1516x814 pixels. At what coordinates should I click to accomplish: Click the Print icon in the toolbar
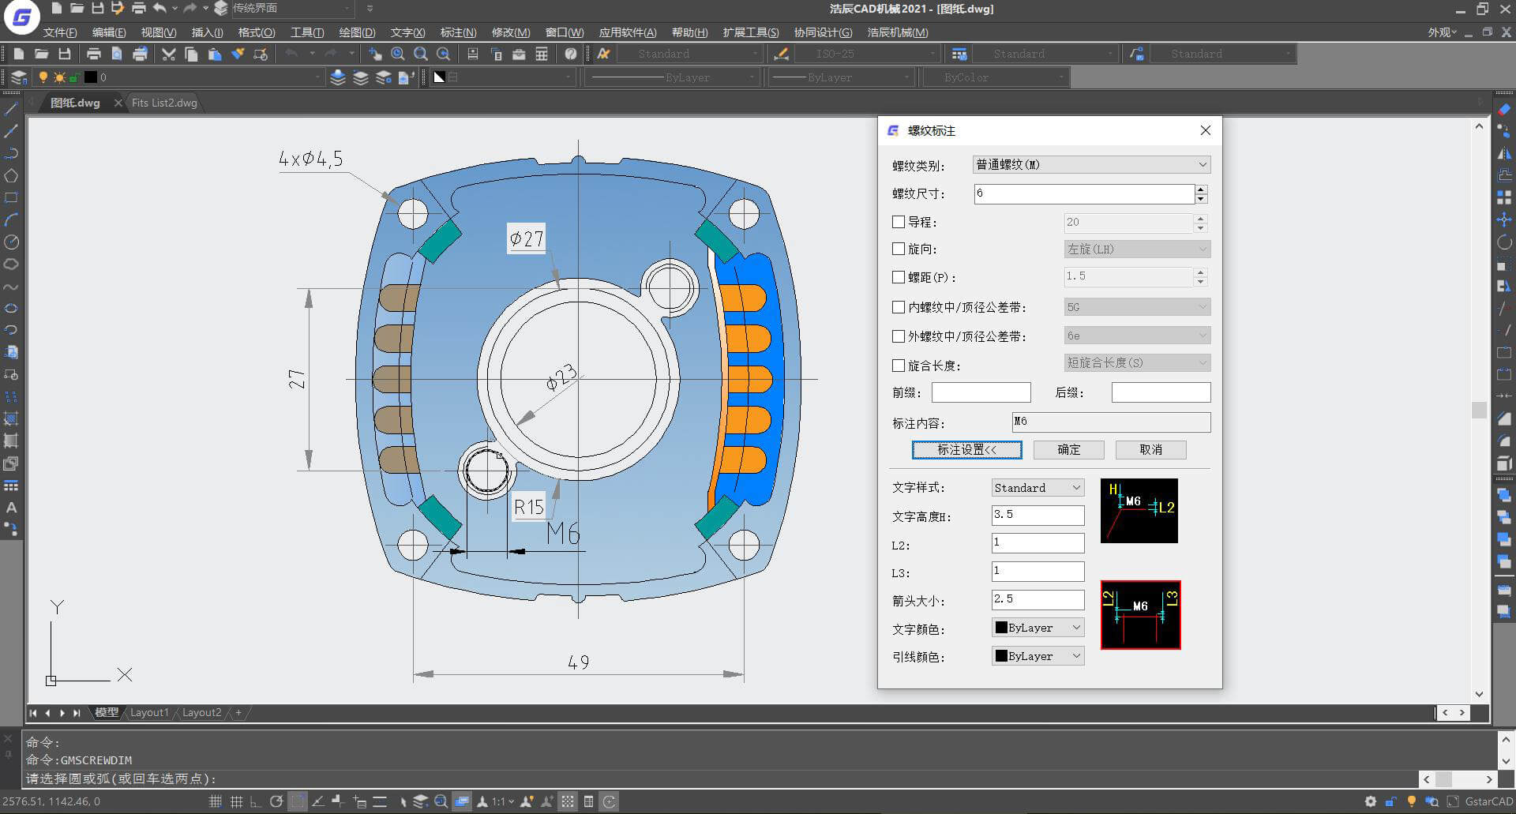93,54
